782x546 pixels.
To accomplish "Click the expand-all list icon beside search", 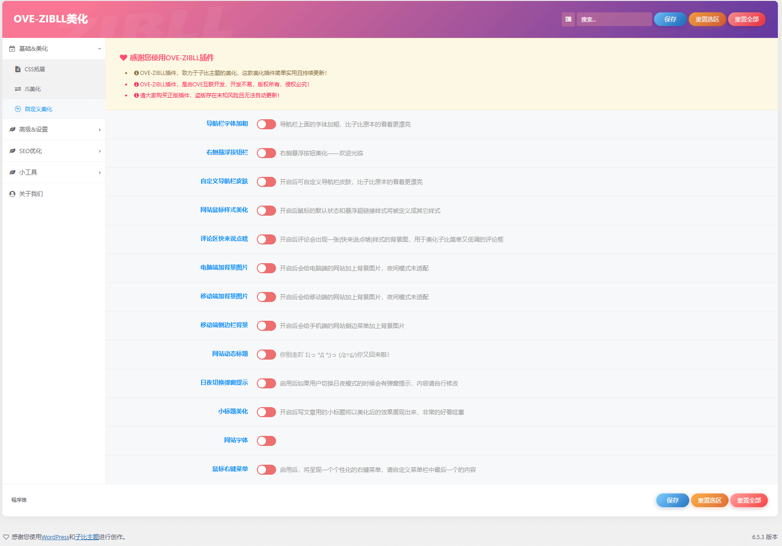I will click(568, 19).
